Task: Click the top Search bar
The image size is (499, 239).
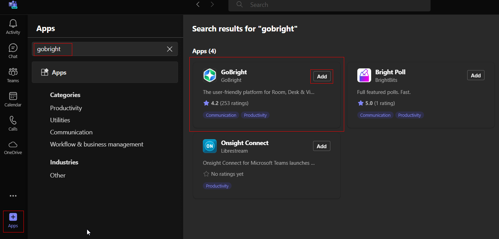Action: coord(329,5)
